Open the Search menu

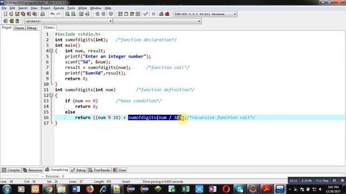point(23,8)
